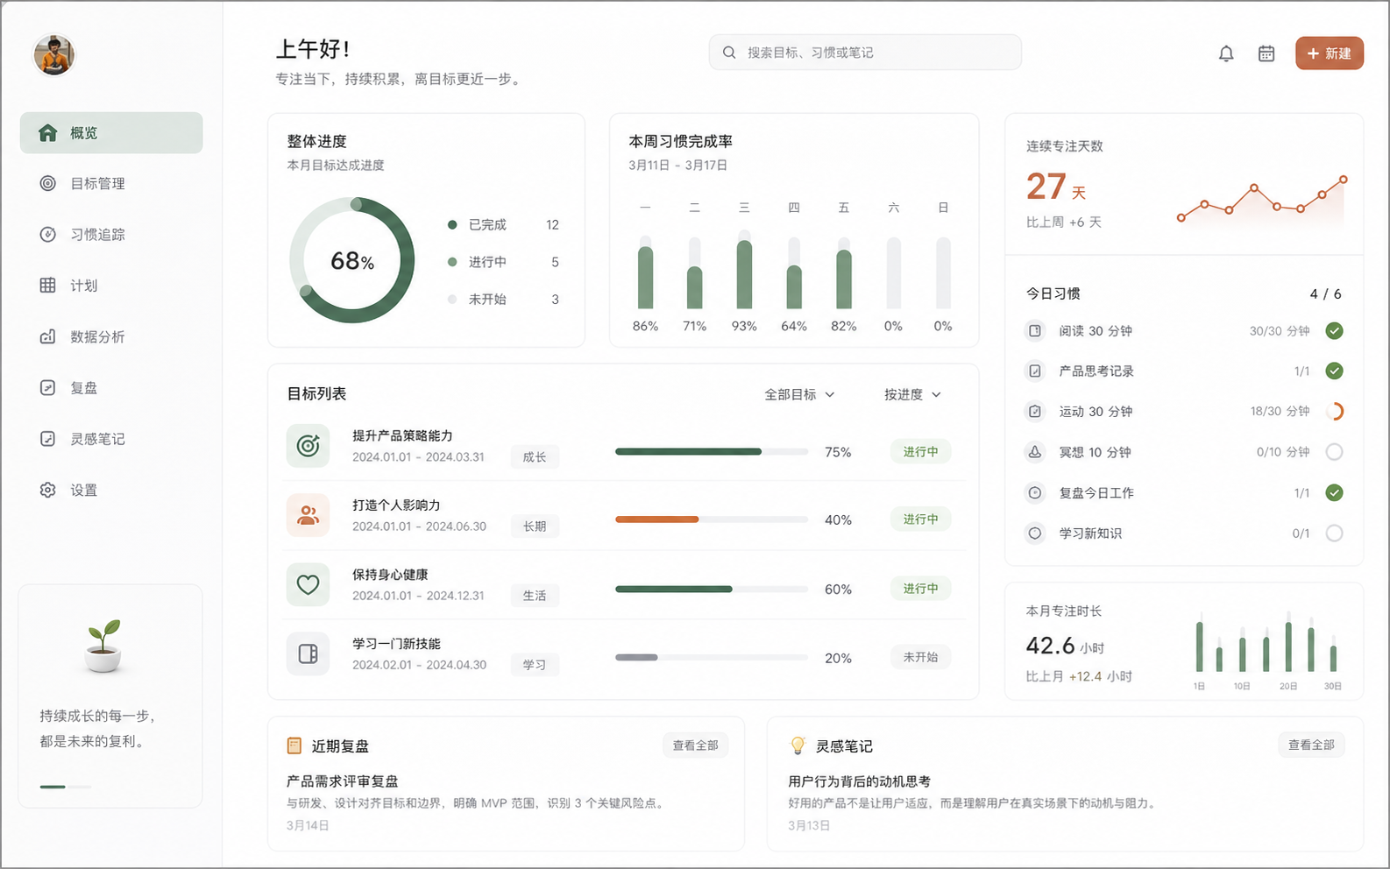This screenshot has width=1390, height=869.
Task: Click the magnifier icon in search bar
Action: [728, 53]
